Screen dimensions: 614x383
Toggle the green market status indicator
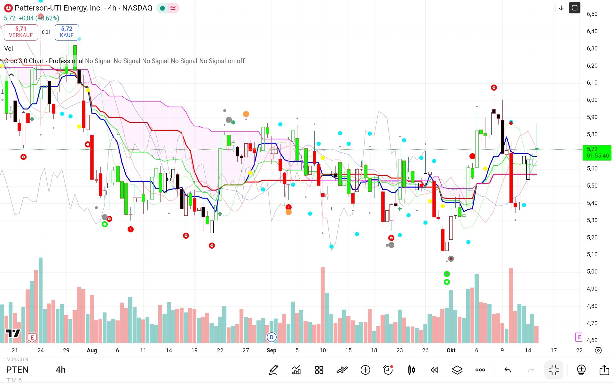tap(162, 8)
